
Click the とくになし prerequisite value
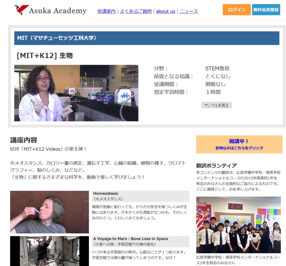[218, 76]
